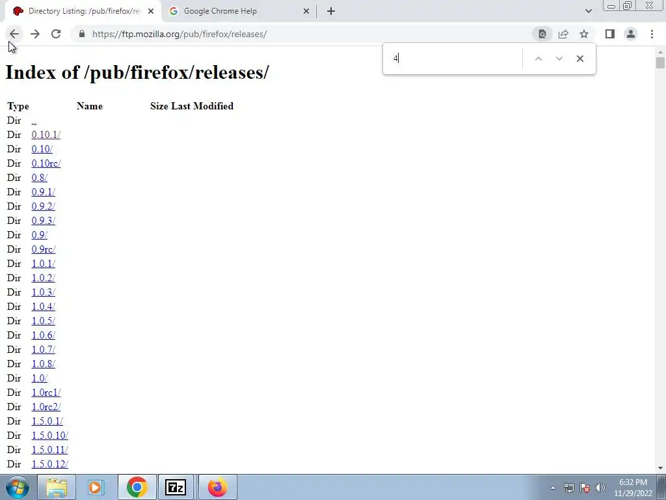This screenshot has width=666, height=500.
Task: Open the 0.10rc/ directory link
Action: [46, 163]
